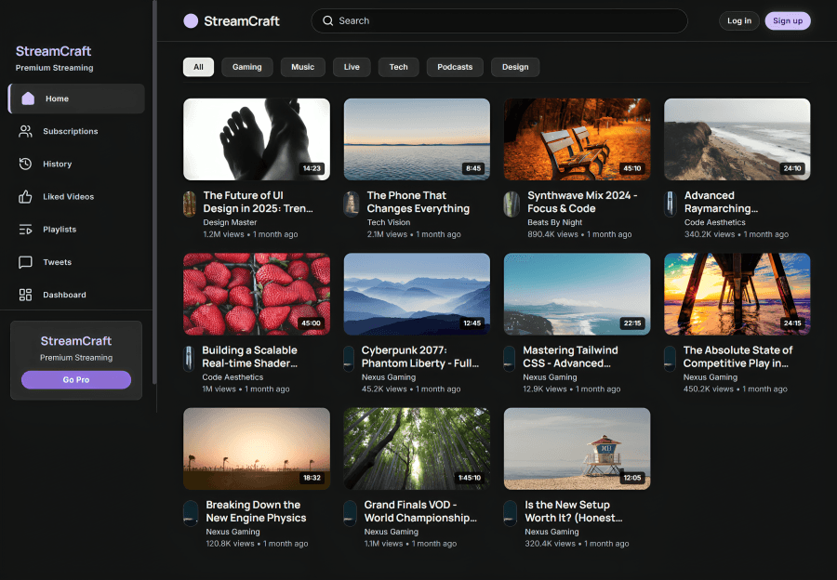Open the History clock icon

click(25, 164)
